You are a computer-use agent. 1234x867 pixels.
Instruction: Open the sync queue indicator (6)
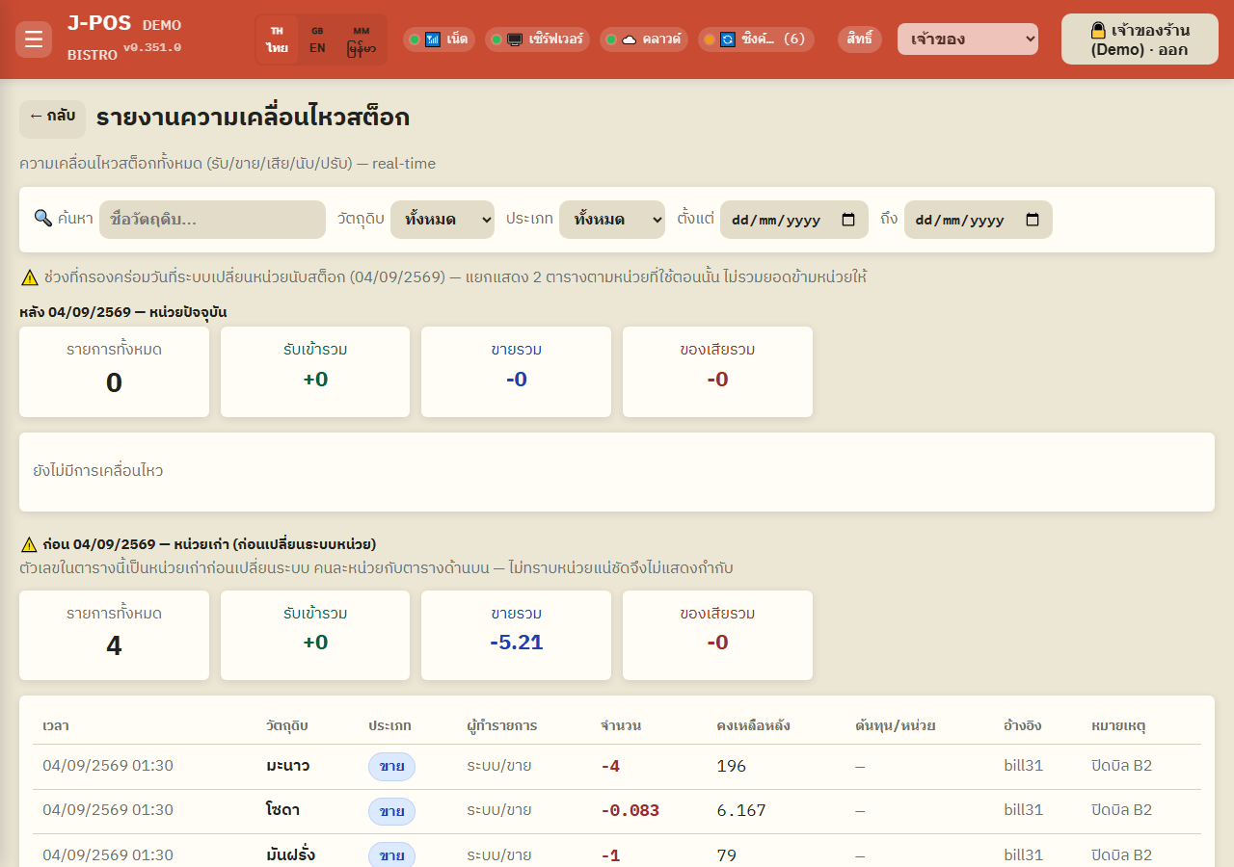(756, 39)
